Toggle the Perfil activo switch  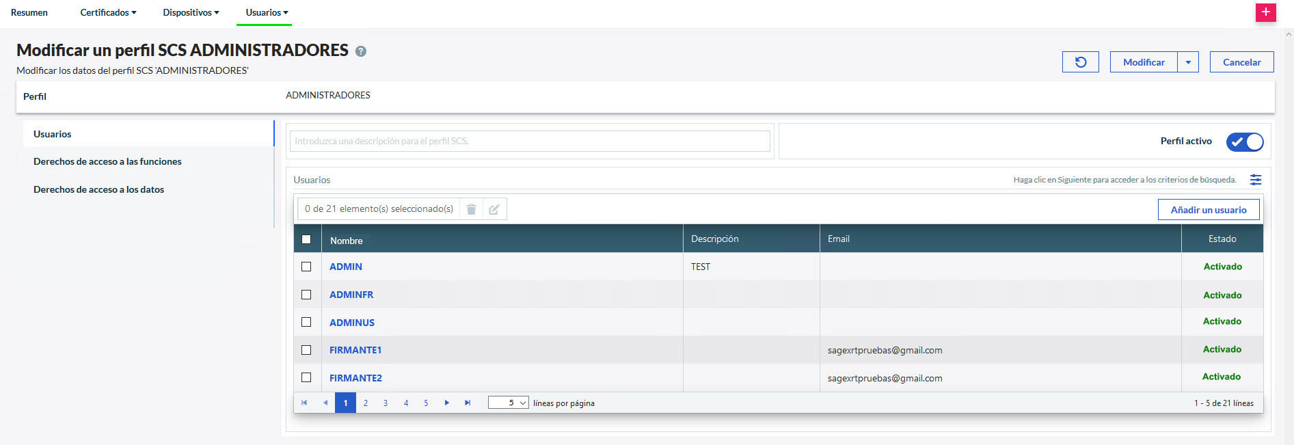point(1244,141)
